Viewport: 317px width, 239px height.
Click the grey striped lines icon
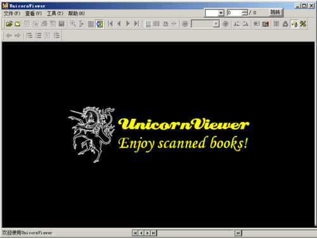coord(276,24)
